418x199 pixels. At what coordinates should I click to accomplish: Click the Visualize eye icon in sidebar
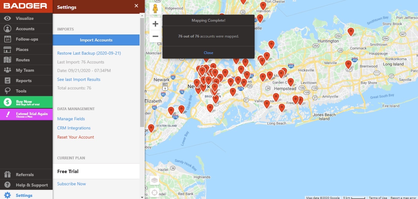tap(7, 18)
